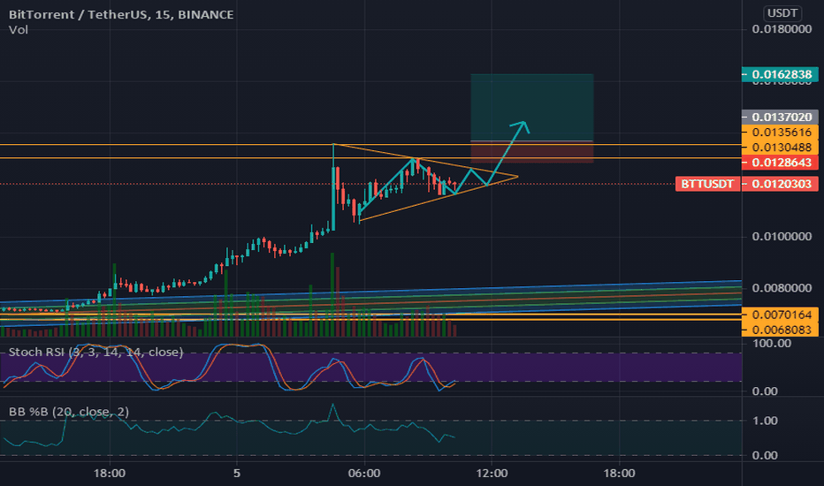This screenshot has height=486, width=824.
Task: Click the 0.0137020 grey price label
Action: (780, 118)
